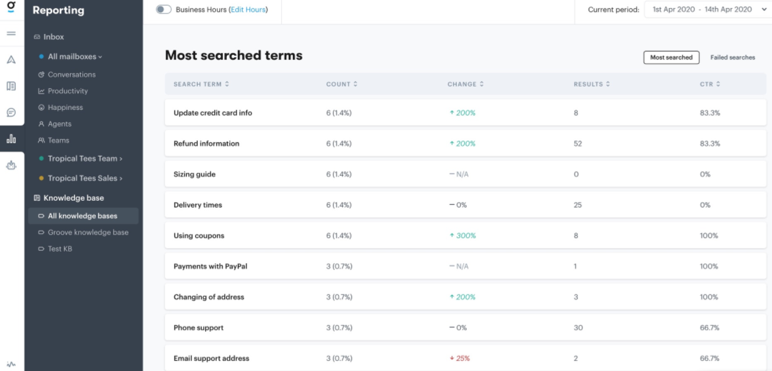
Task: Click the download tray icon in left rail
Action: [11, 165]
